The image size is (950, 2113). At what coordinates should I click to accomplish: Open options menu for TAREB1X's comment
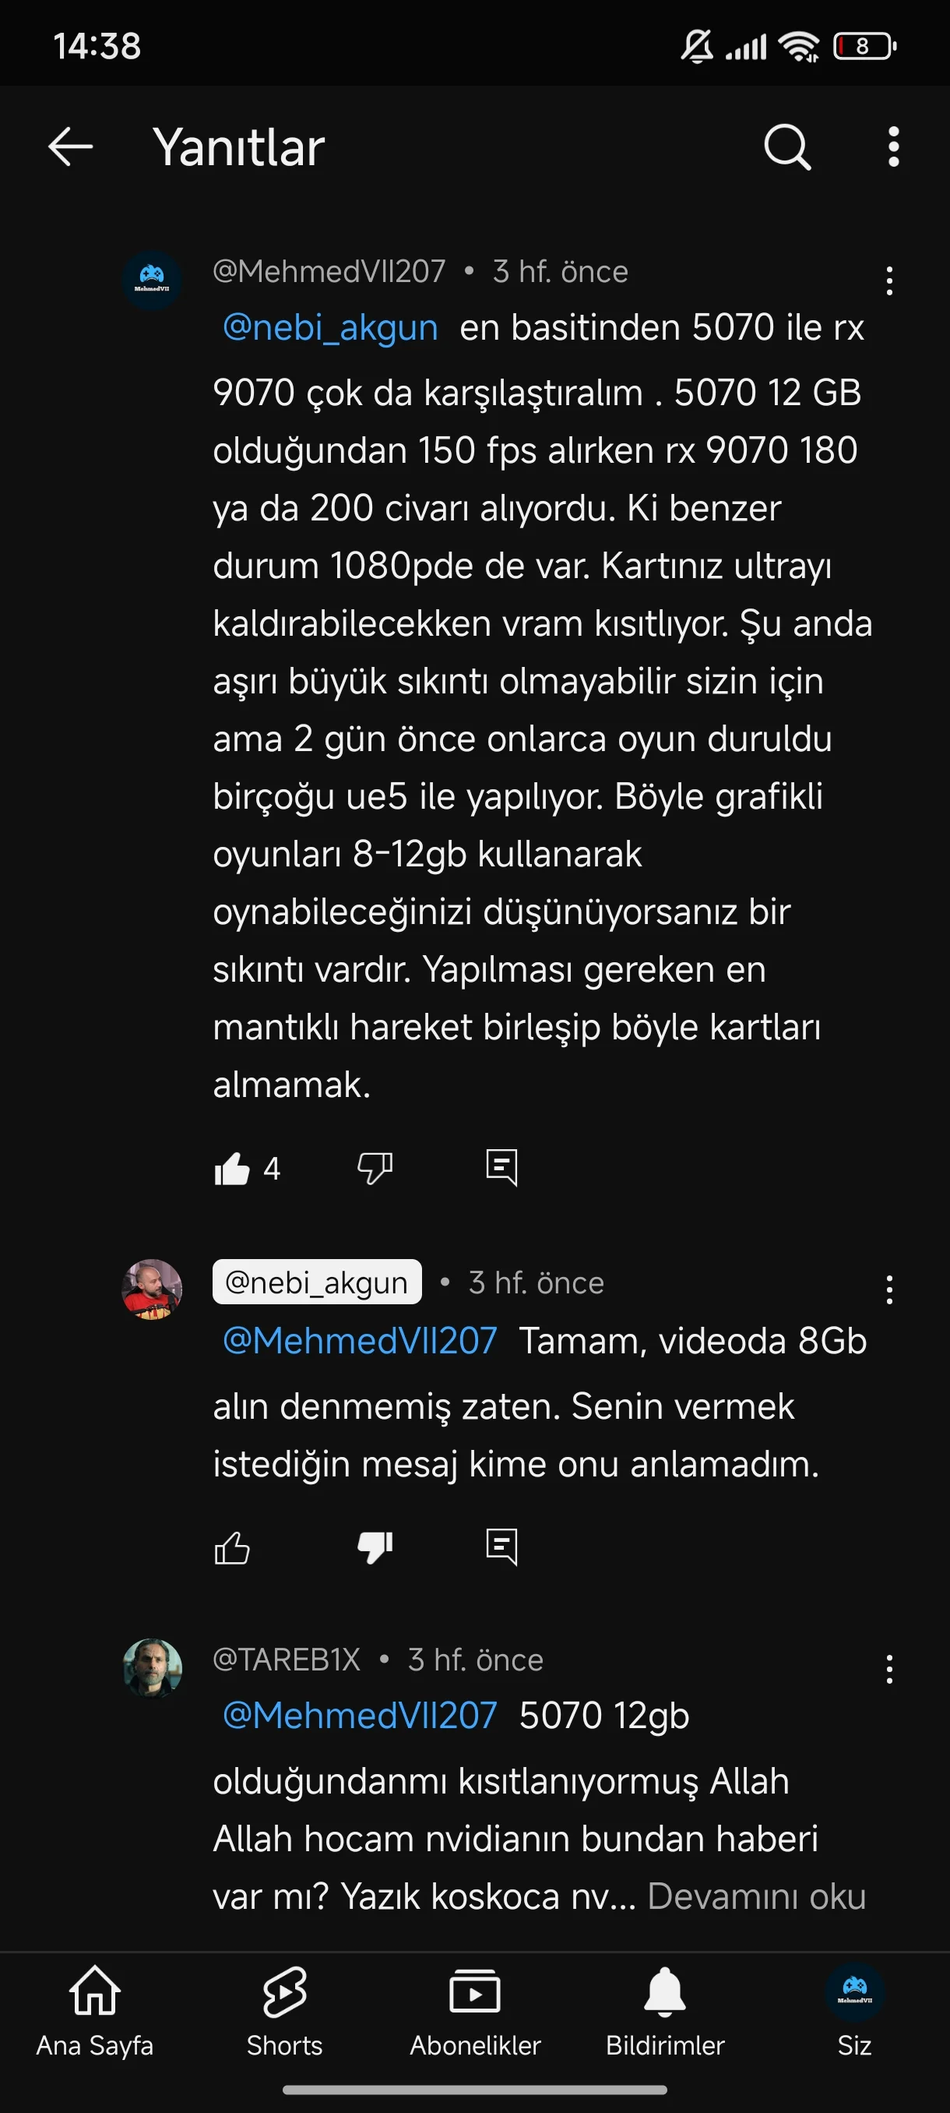click(x=889, y=1669)
